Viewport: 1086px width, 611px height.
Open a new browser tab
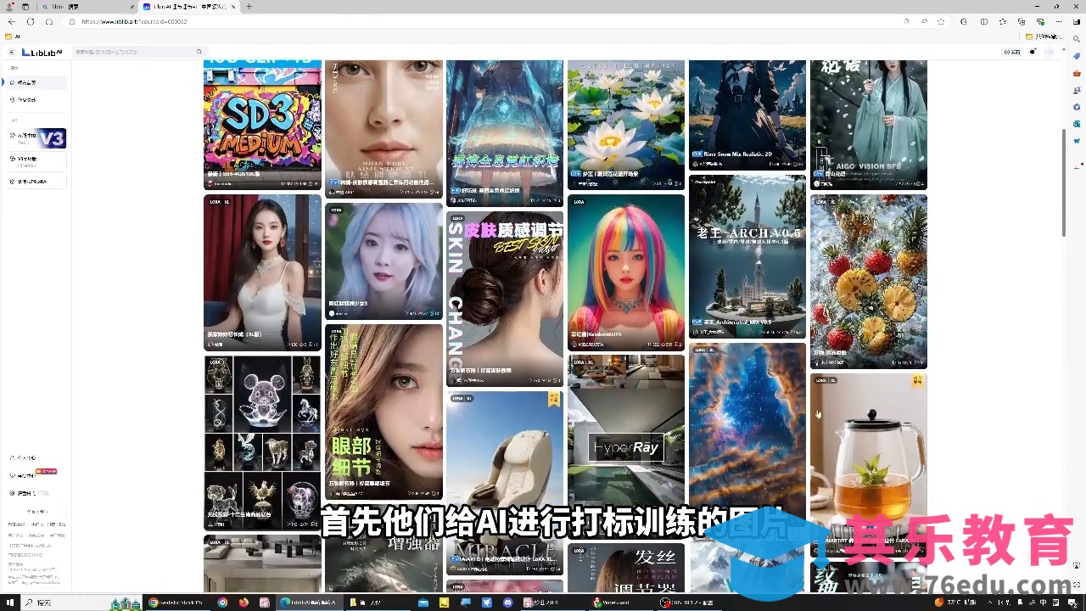(249, 7)
